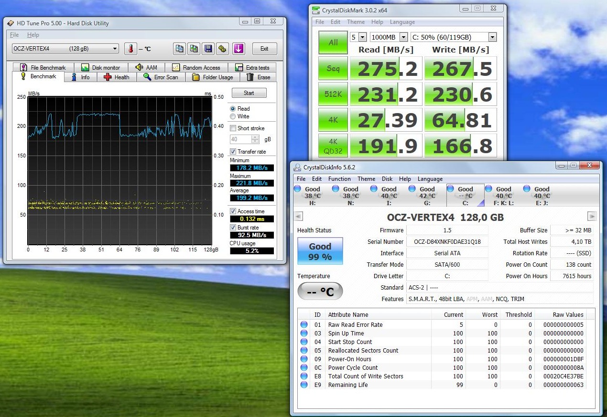Open the Edit menu in CrystalDiskMark

[336, 22]
